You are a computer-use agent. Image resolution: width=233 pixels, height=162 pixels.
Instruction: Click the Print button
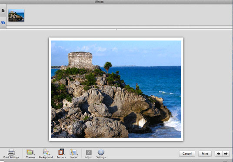coord(205,154)
